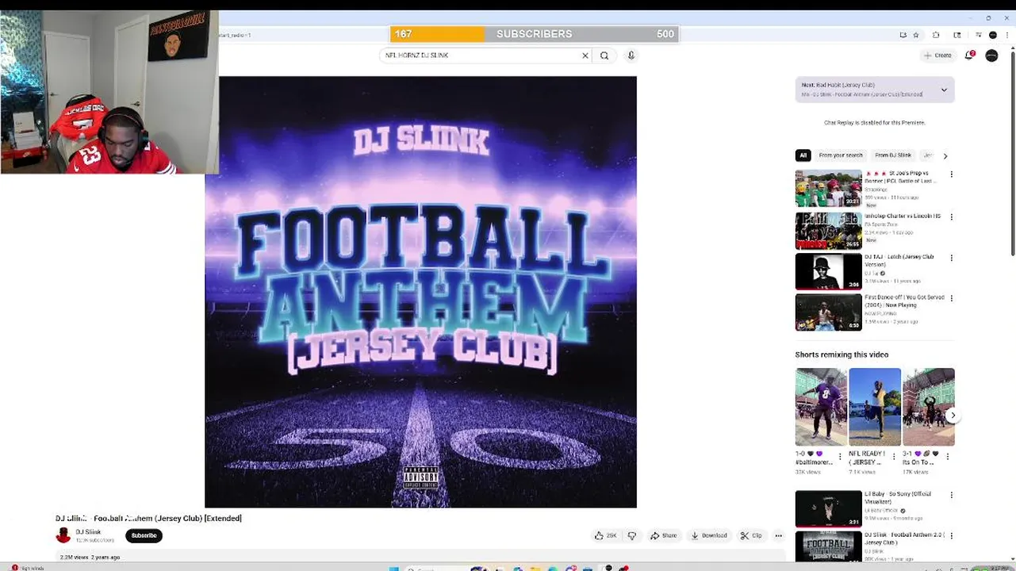Open DJ TAJ Latch video thumbnail
This screenshot has width=1016, height=571.
[828, 271]
